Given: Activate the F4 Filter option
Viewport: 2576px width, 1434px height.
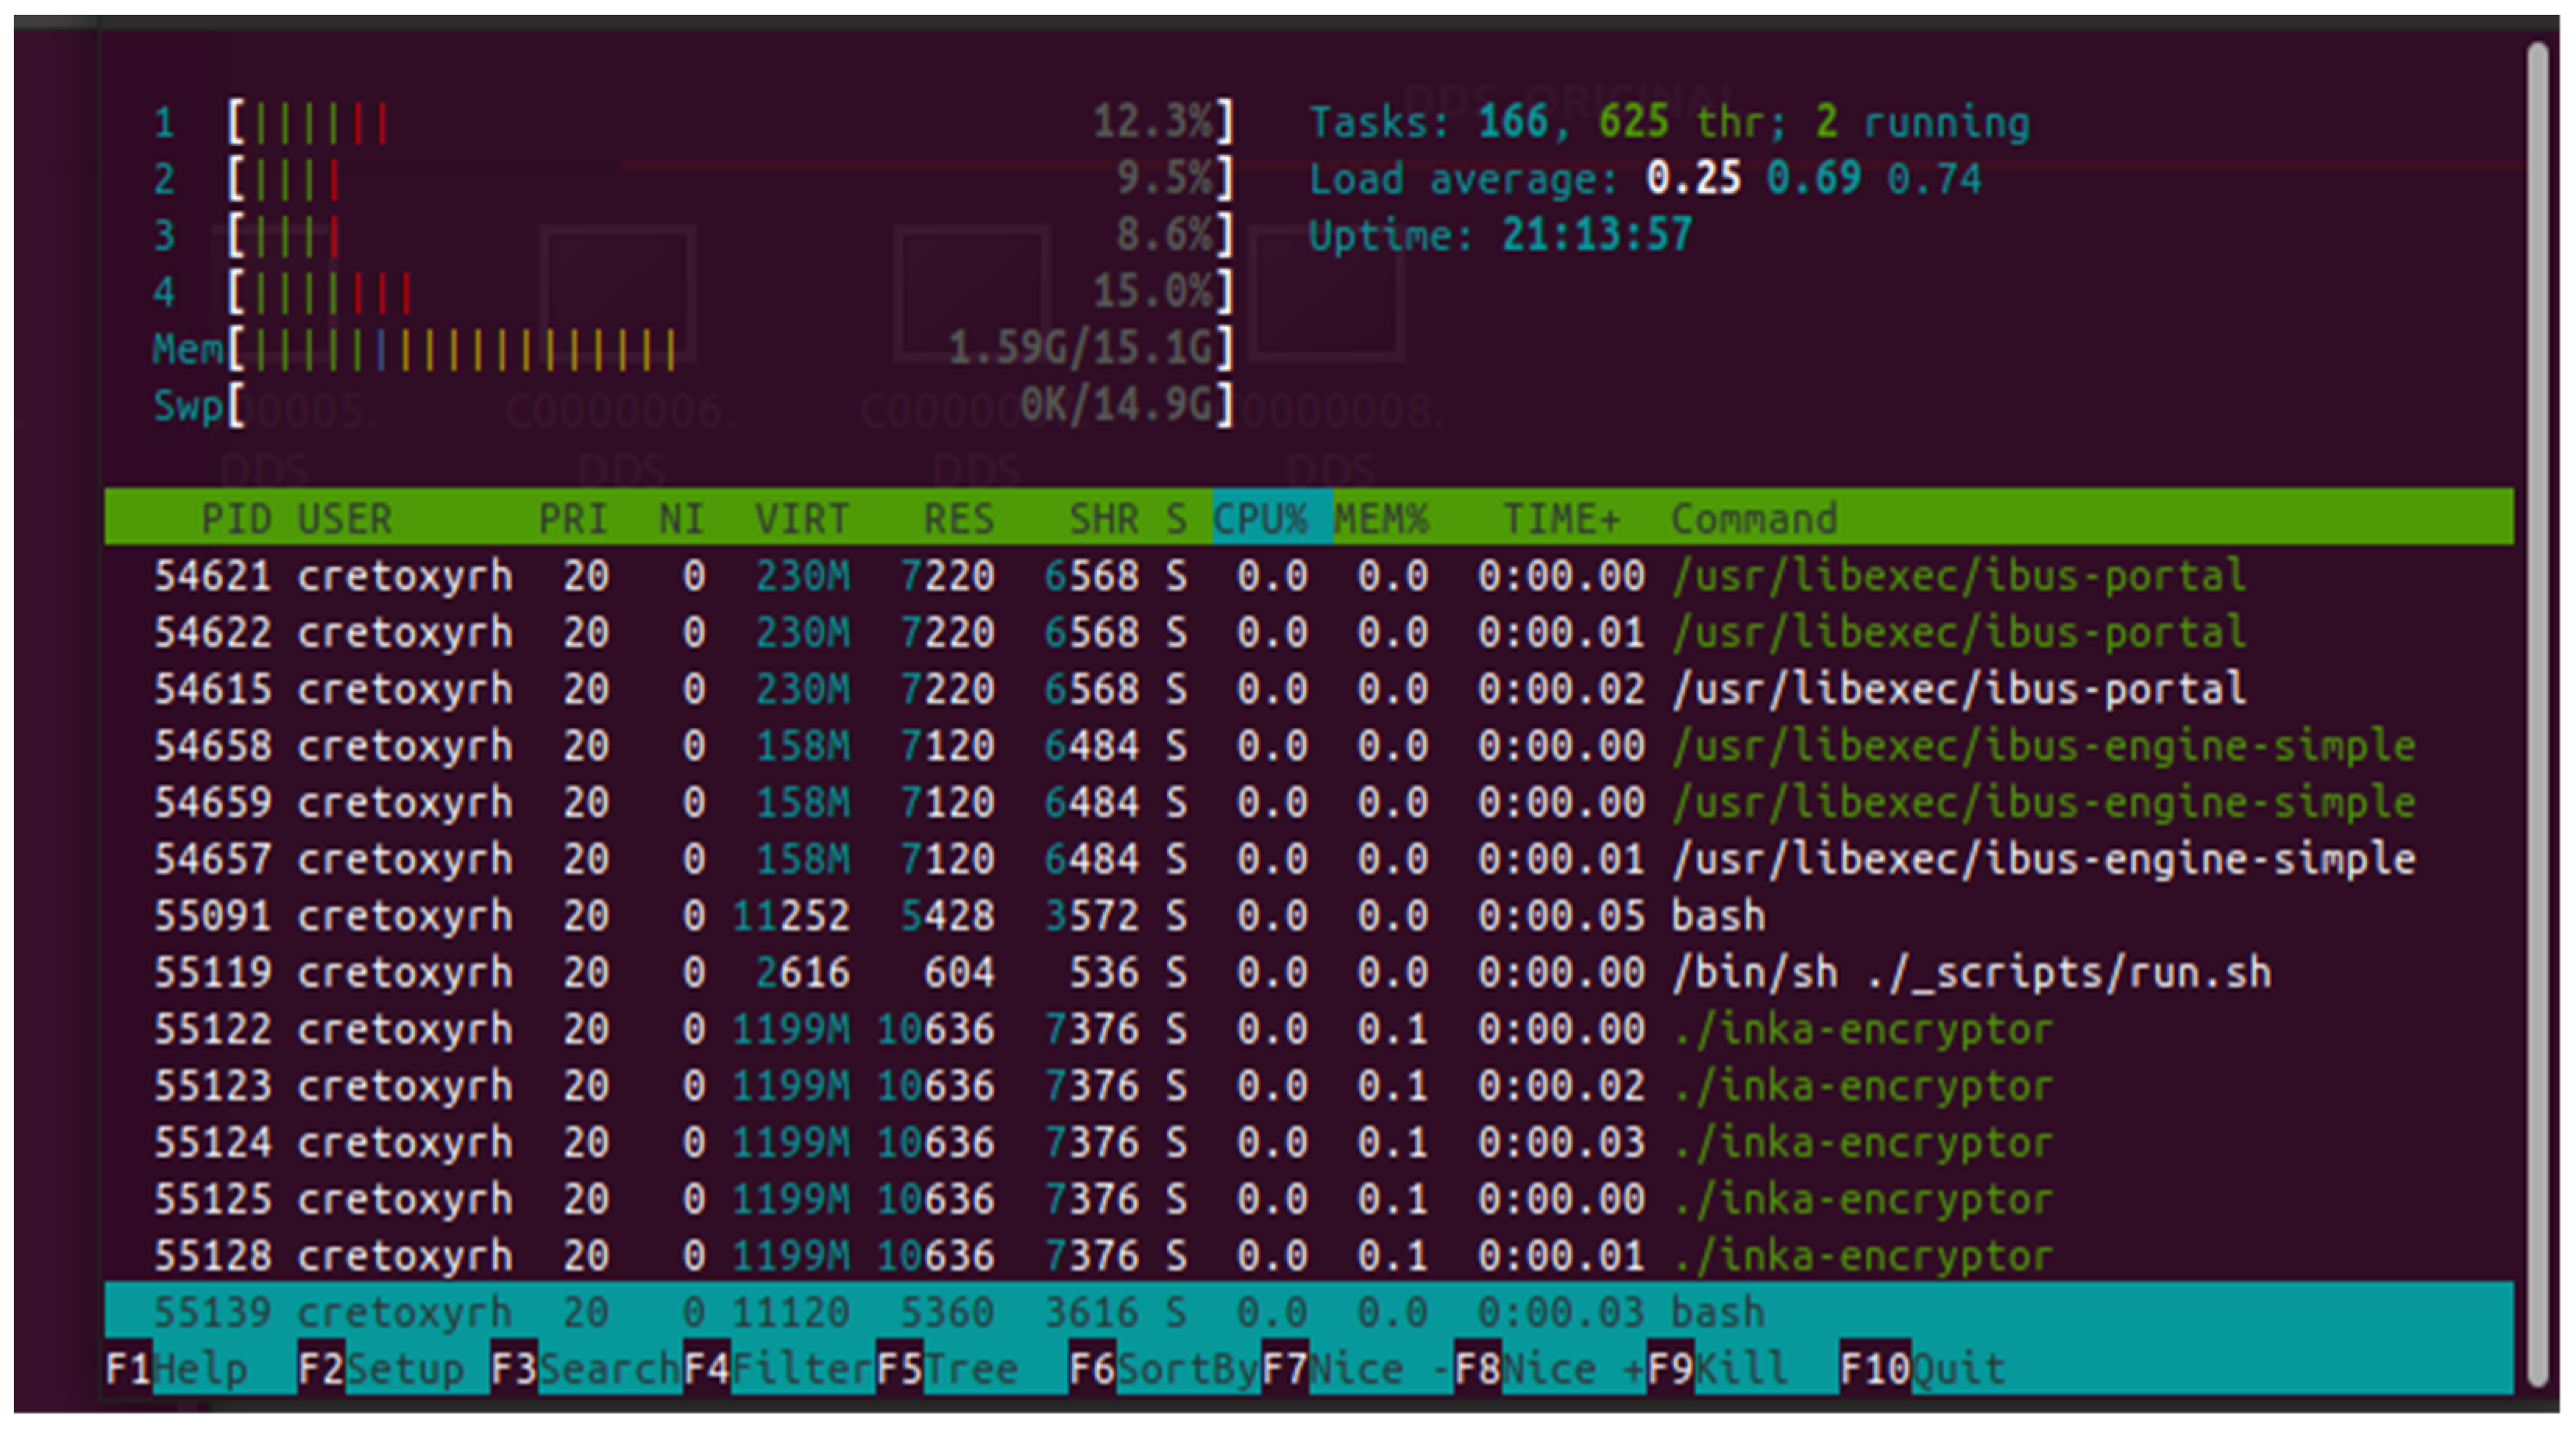Looking at the screenshot, I should [x=780, y=1368].
